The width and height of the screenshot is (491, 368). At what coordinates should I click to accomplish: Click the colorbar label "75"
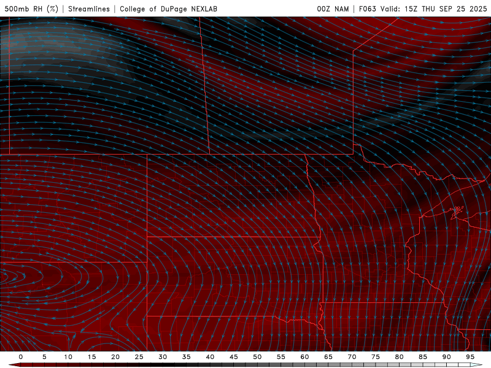pos(376,357)
